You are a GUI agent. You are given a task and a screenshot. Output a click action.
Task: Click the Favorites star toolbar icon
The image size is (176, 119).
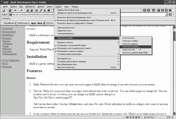[45, 11]
